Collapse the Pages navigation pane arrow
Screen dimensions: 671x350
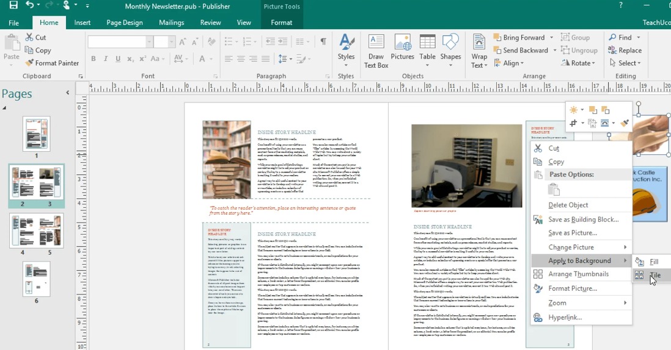click(68, 93)
